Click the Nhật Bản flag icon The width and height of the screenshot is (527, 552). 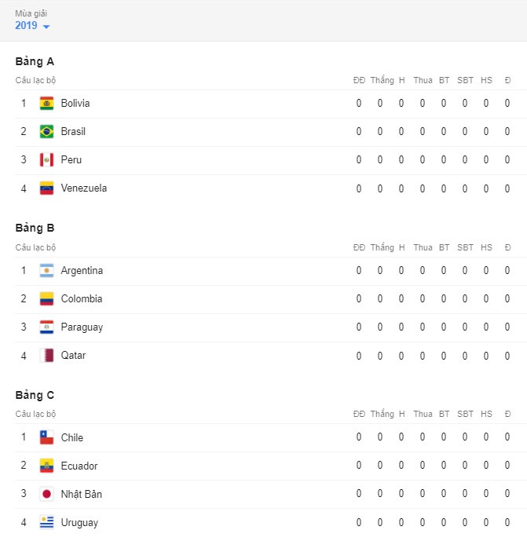pyautogui.click(x=46, y=494)
